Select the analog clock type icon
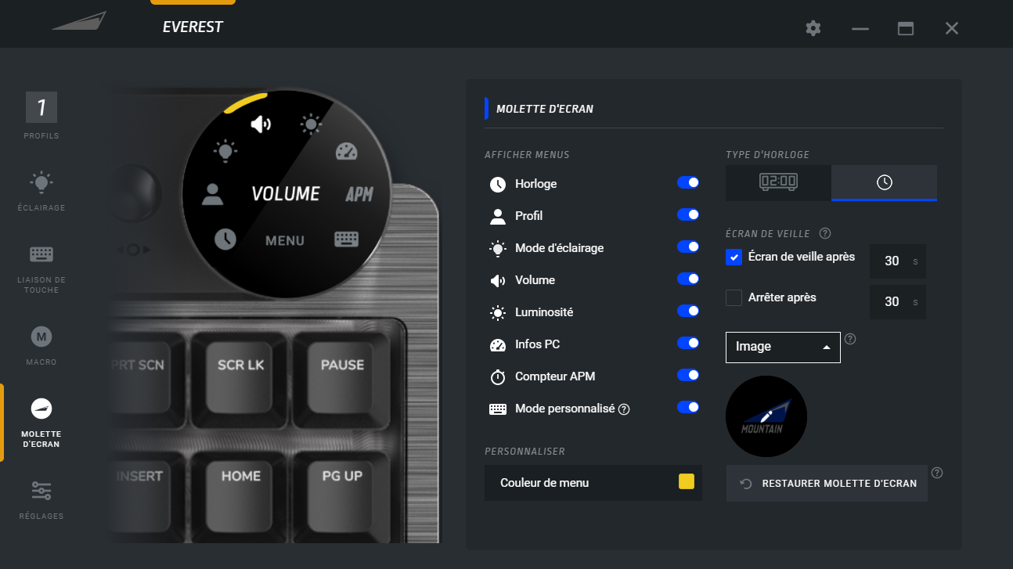This screenshot has height=569, width=1013. (x=884, y=182)
